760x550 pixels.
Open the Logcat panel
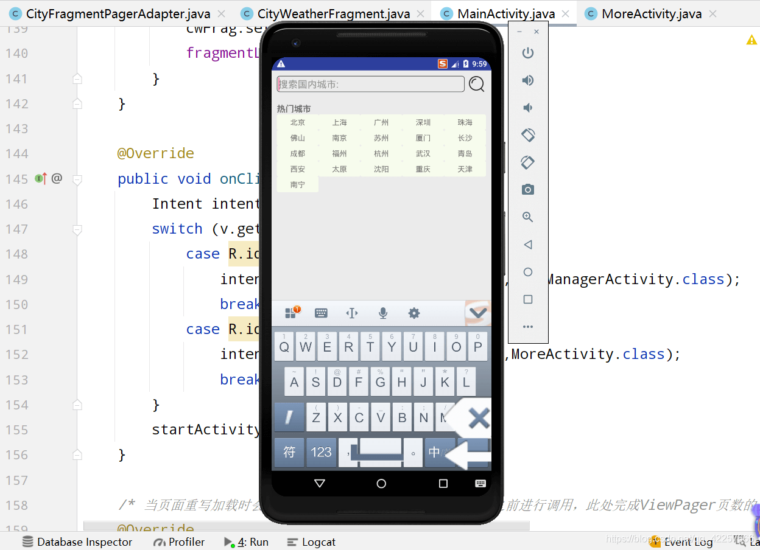click(311, 541)
